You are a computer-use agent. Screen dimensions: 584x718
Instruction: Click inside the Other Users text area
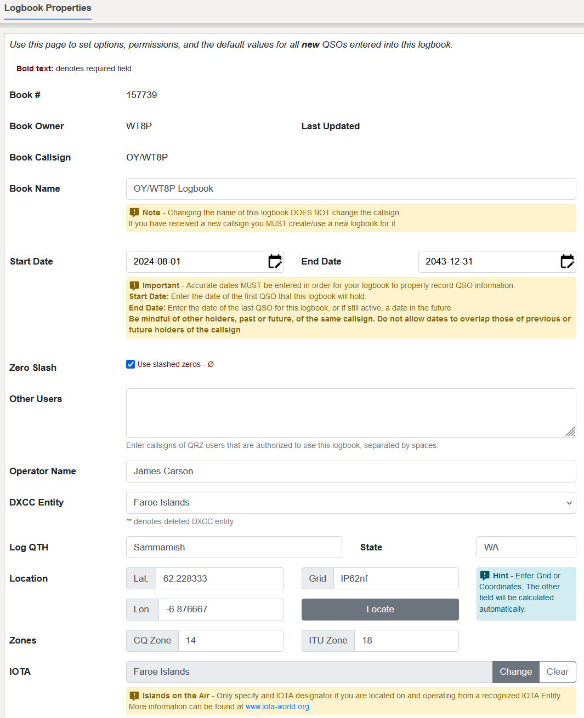[351, 412]
